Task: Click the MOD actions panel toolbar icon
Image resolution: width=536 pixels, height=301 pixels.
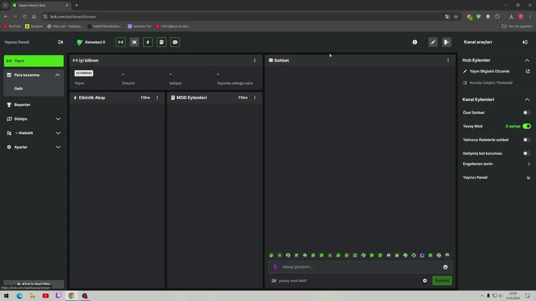Action: point(162,42)
